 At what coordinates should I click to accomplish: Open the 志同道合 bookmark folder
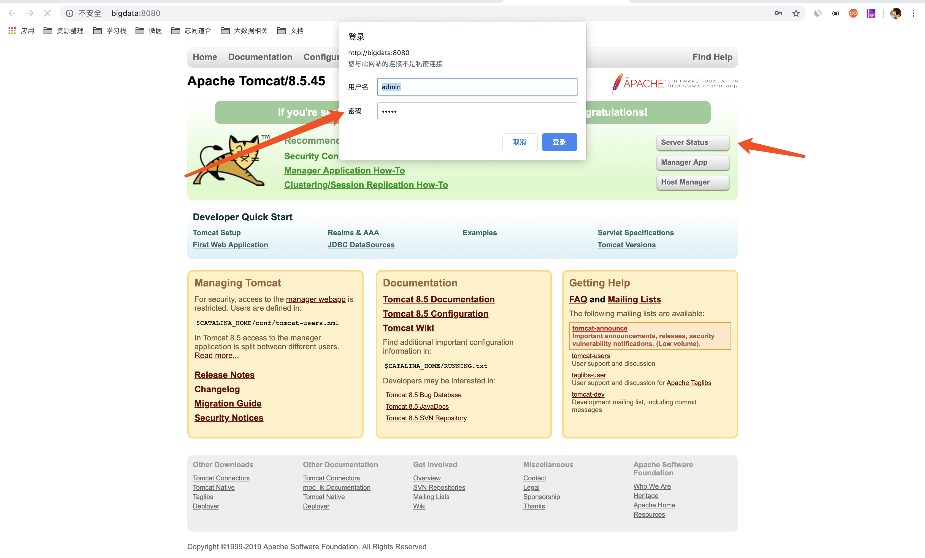tap(191, 30)
